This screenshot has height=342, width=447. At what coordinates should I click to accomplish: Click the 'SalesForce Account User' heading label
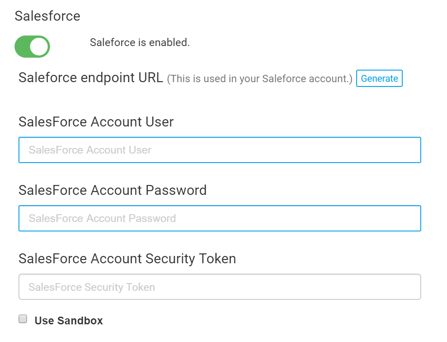click(96, 122)
